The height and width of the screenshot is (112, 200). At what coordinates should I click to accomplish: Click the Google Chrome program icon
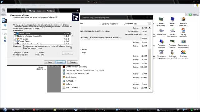coord(64,77)
